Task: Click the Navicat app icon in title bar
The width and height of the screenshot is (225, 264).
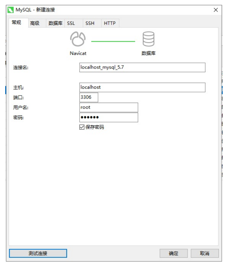Action: pos(10,10)
